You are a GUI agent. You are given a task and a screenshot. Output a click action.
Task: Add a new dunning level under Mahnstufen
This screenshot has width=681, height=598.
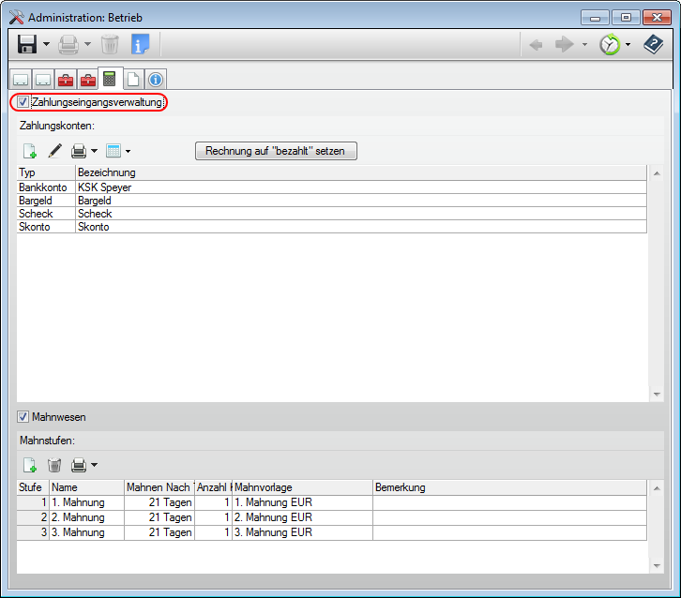click(x=30, y=465)
